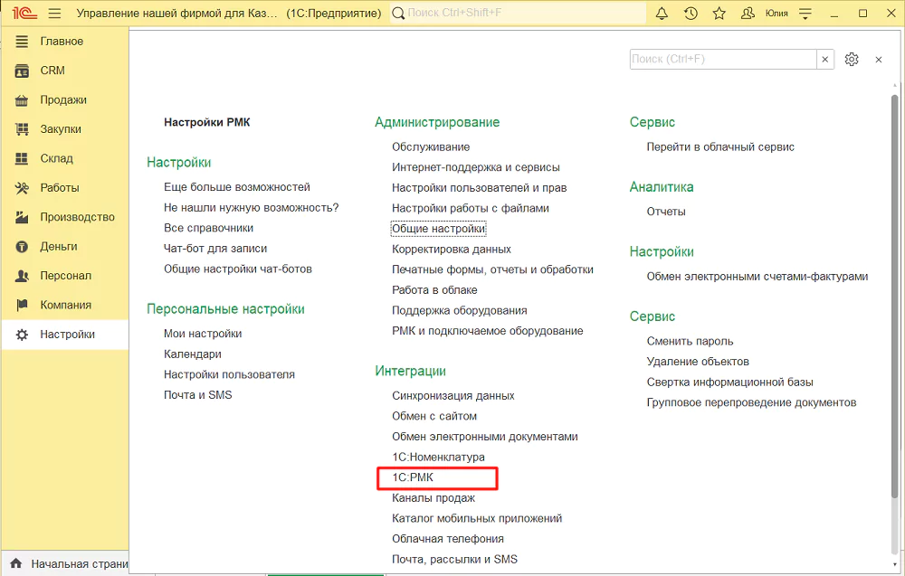Click the Производство factory icon

point(22,217)
